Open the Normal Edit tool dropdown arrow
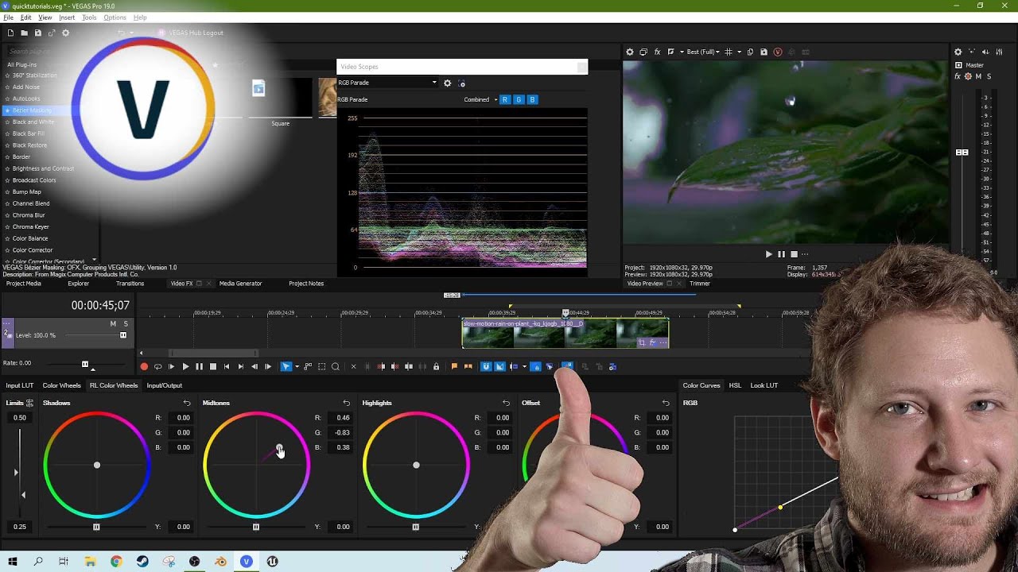Image resolution: width=1018 pixels, height=572 pixels. (297, 366)
